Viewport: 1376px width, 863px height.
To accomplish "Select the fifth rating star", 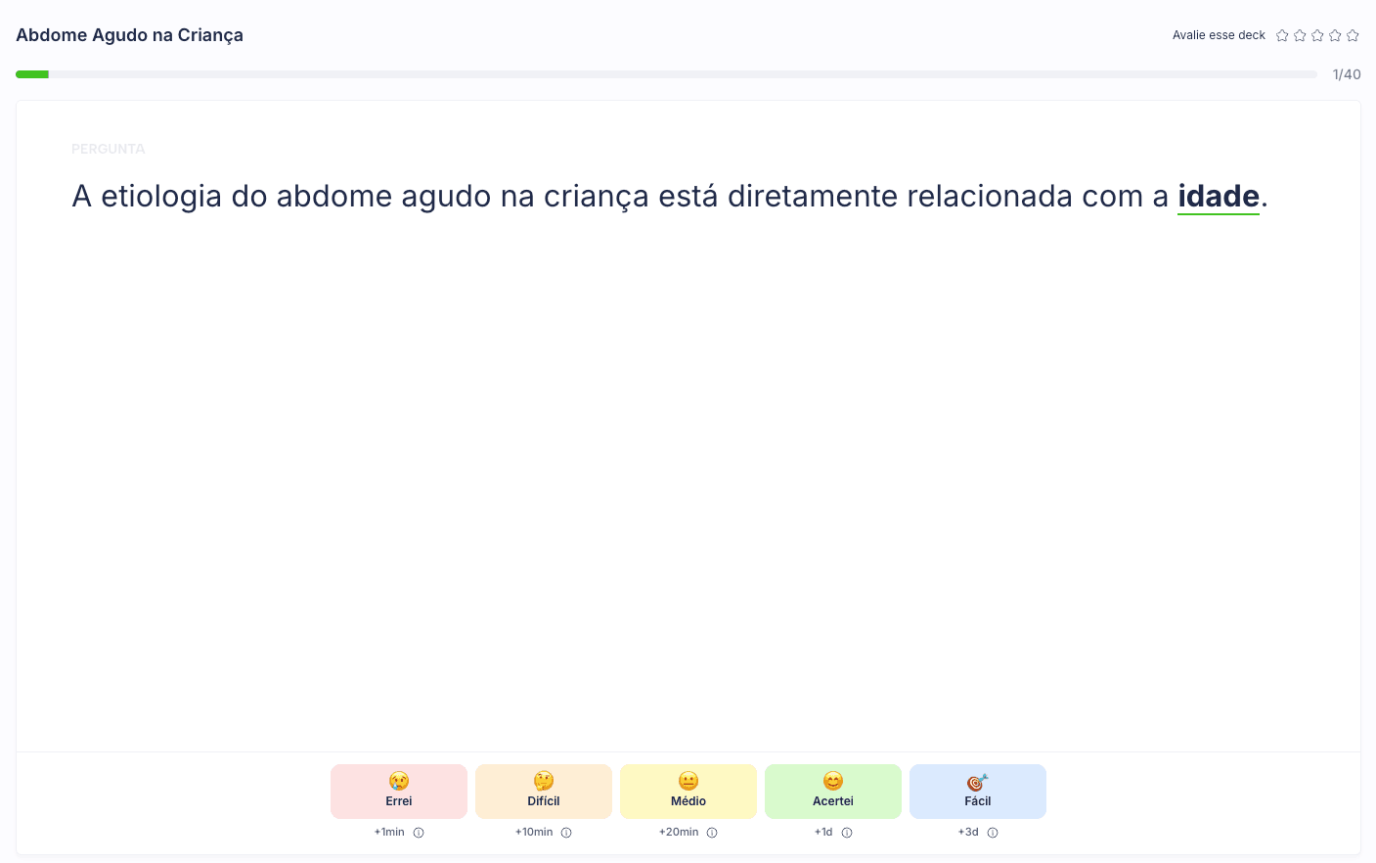I will click(x=1353, y=35).
